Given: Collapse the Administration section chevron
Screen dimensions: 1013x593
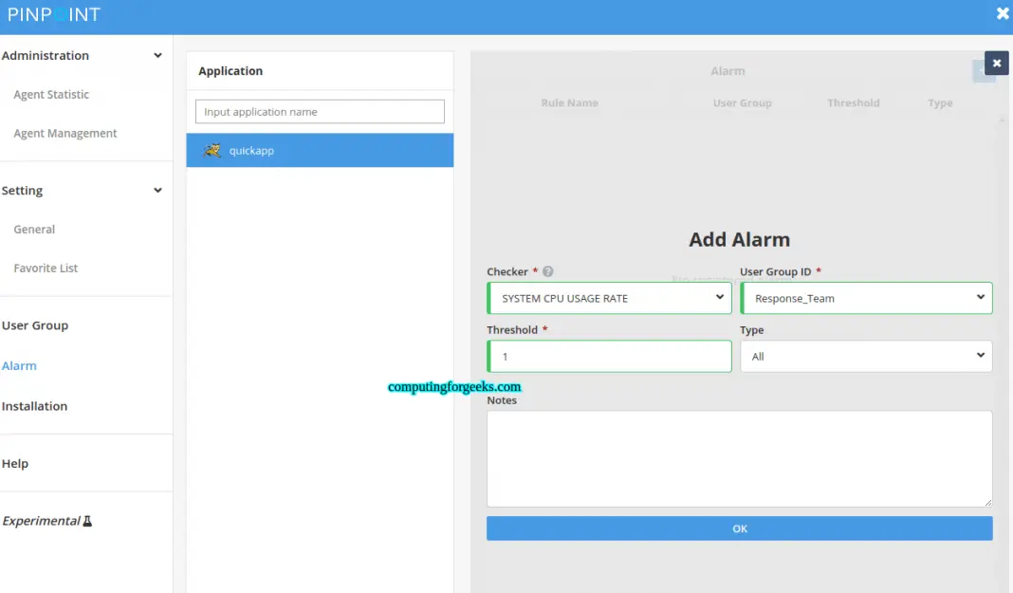Looking at the screenshot, I should coord(157,55).
